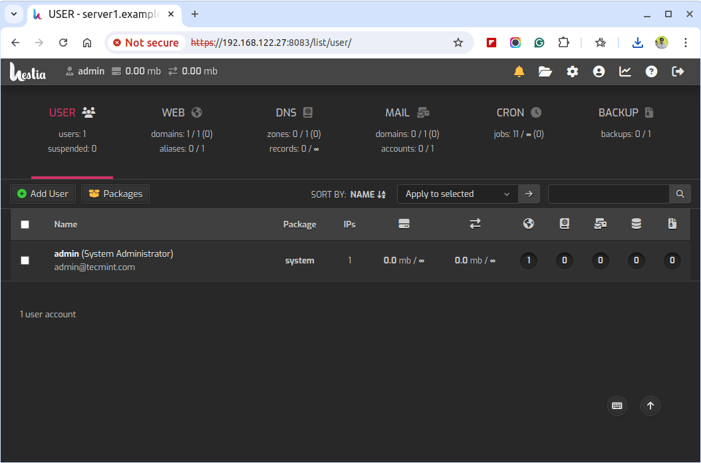This screenshot has width=701, height=463.
Task: Switch to the WEB section
Action: tap(181, 112)
